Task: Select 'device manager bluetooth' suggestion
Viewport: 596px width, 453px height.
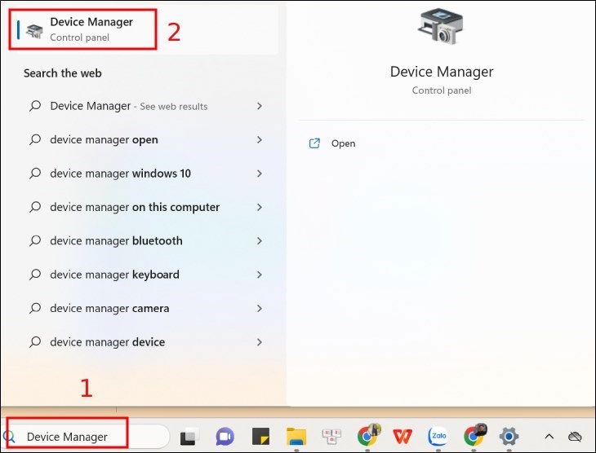Action: coord(146,241)
